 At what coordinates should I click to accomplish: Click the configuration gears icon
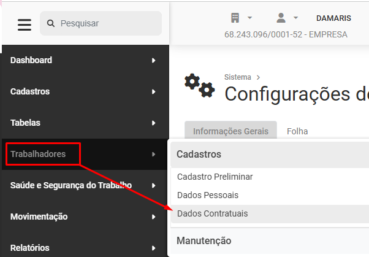click(200, 85)
